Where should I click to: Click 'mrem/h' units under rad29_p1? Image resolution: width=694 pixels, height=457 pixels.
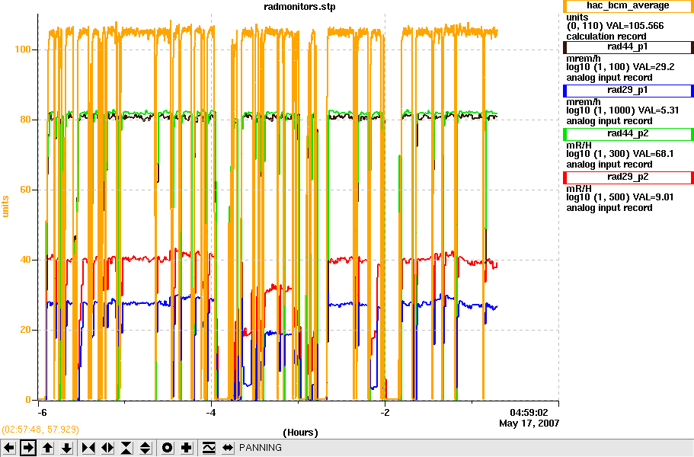click(x=584, y=102)
